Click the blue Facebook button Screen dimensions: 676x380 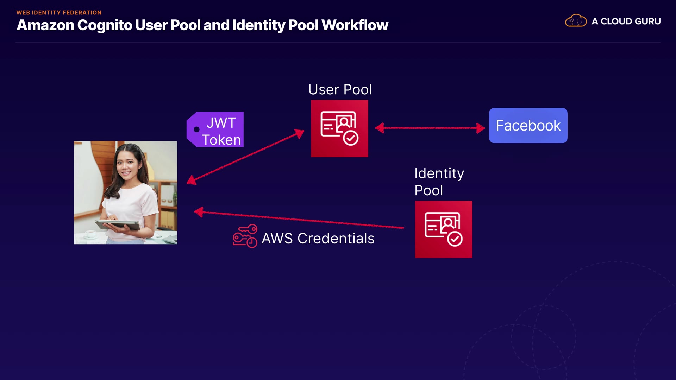pos(528,126)
